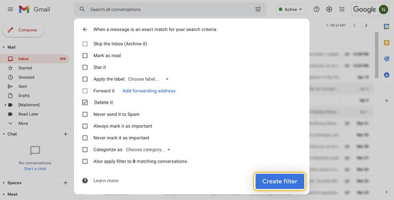394x200 pixels.
Task: Check the Forward it checkbox
Action: (85, 91)
